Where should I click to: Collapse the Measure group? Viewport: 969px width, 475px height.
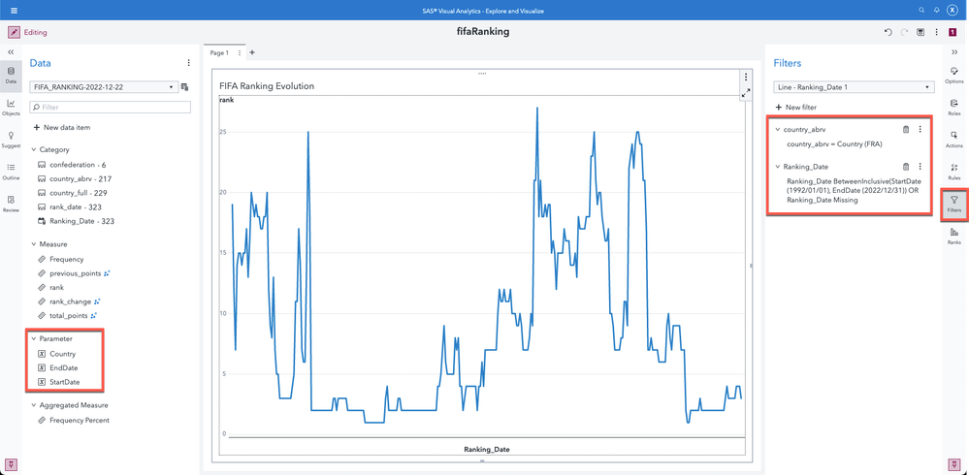[x=34, y=244]
